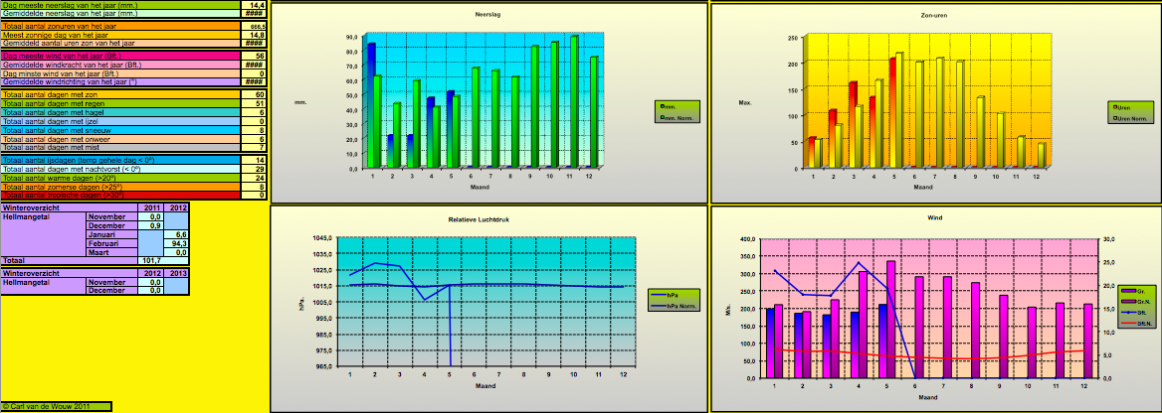Screen dimensions: 1162x413
Task: Click the 14,8 sunniest day value
Action: pyautogui.click(x=255, y=35)
